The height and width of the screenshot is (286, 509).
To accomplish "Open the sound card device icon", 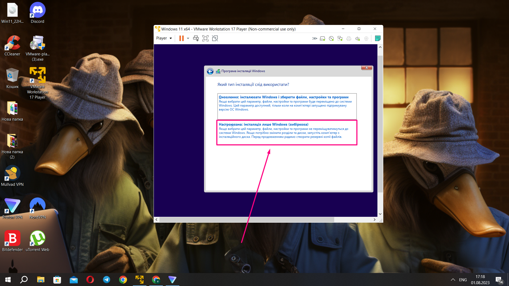I will [x=358, y=38].
